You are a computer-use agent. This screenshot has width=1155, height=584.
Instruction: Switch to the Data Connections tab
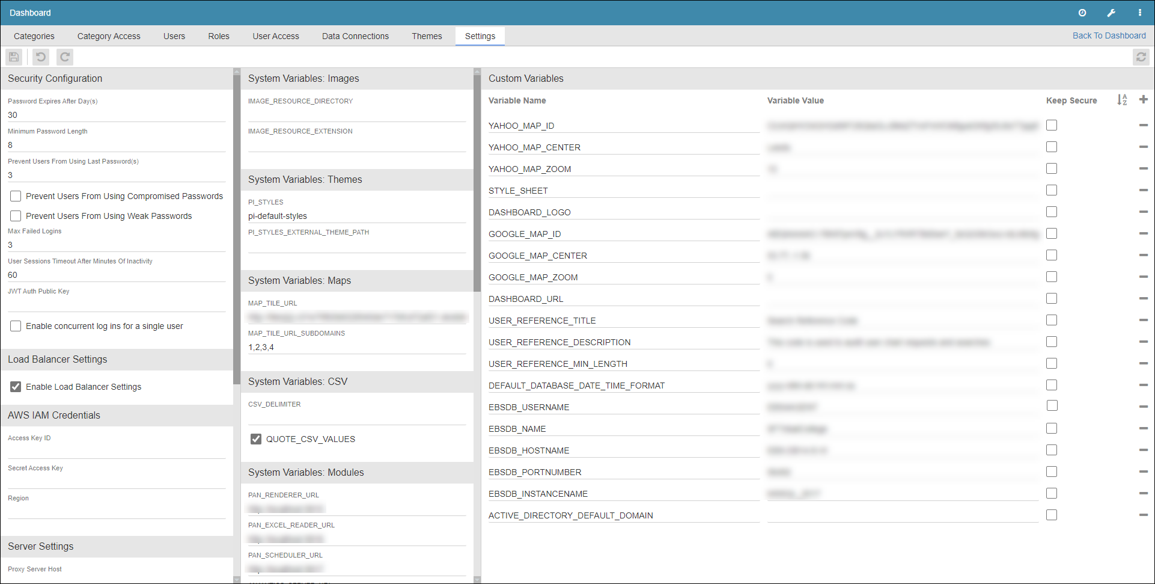click(355, 36)
